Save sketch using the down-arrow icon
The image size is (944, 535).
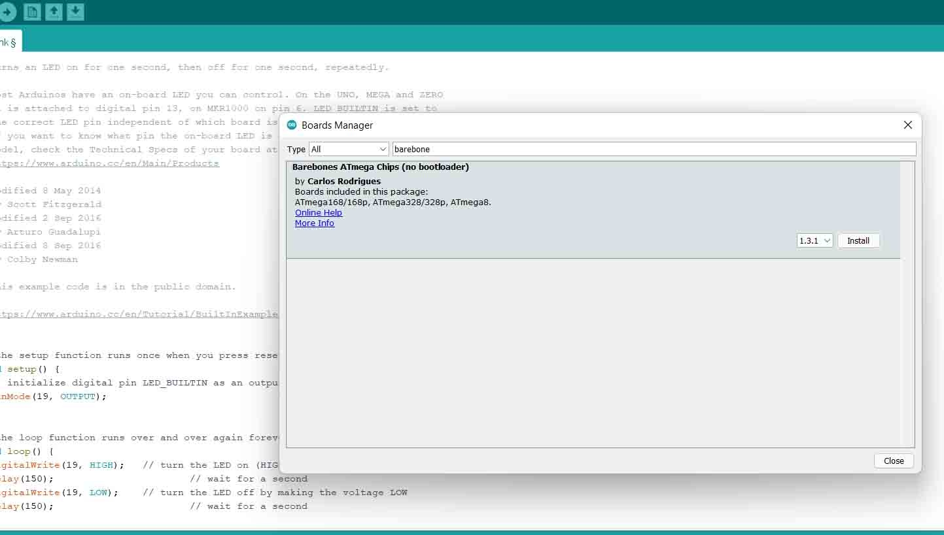point(75,12)
